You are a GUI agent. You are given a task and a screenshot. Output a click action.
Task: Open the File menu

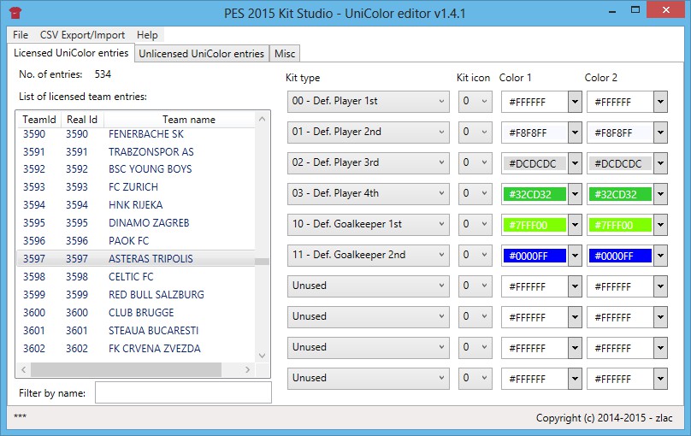point(21,35)
